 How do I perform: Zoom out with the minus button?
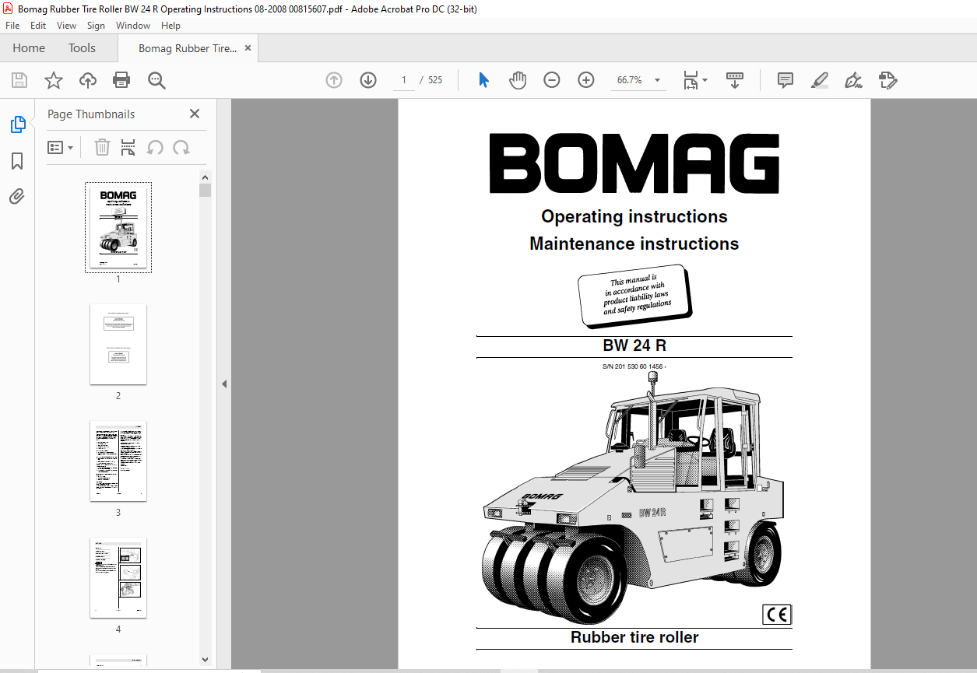pyautogui.click(x=552, y=80)
